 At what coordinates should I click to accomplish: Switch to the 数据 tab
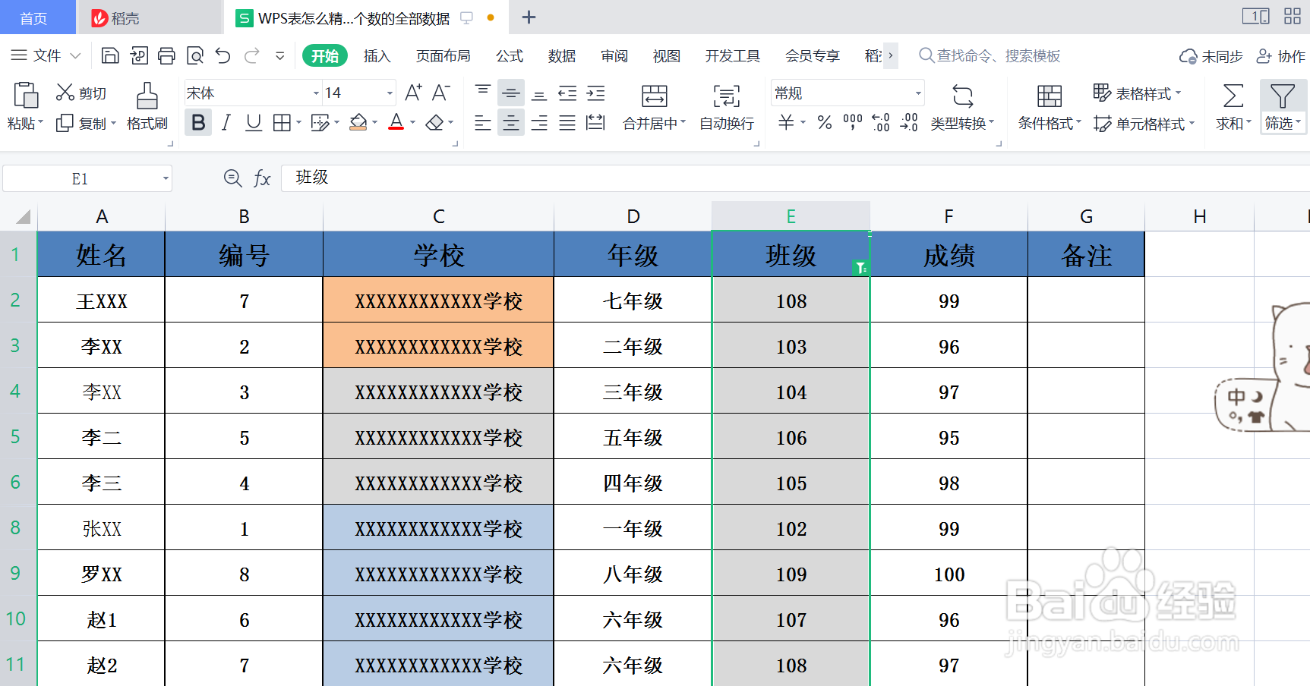click(562, 56)
